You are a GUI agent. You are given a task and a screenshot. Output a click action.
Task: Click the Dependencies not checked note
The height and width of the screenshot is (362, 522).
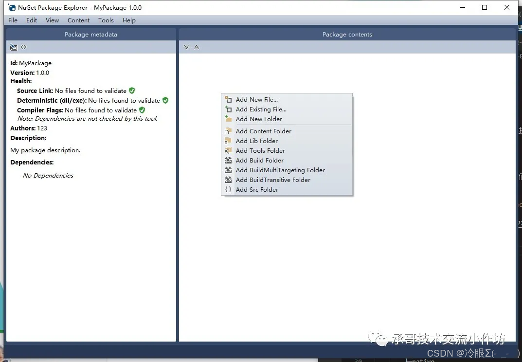[x=88, y=119]
